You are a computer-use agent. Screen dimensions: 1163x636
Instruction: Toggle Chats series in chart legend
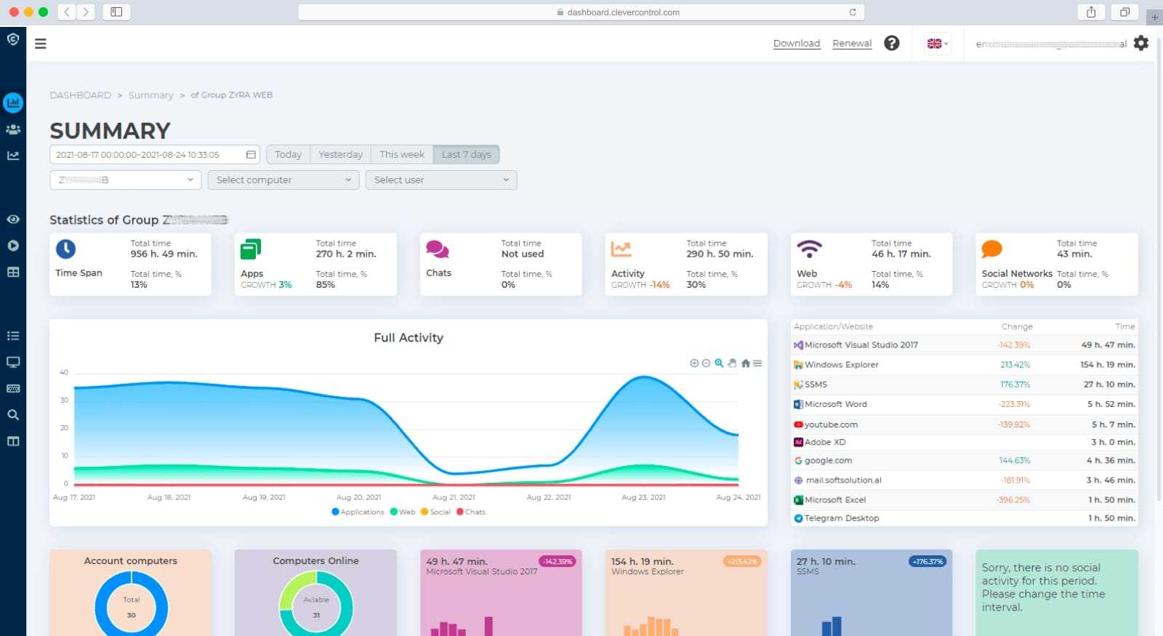pos(470,512)
